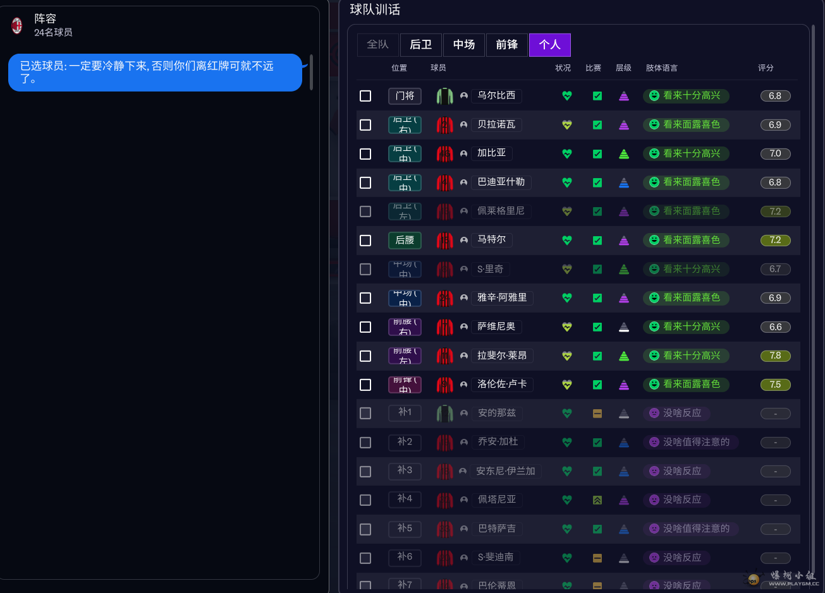Sort by the 状况 column header
This screenshot has height=593, width=825.
(563, 68)
